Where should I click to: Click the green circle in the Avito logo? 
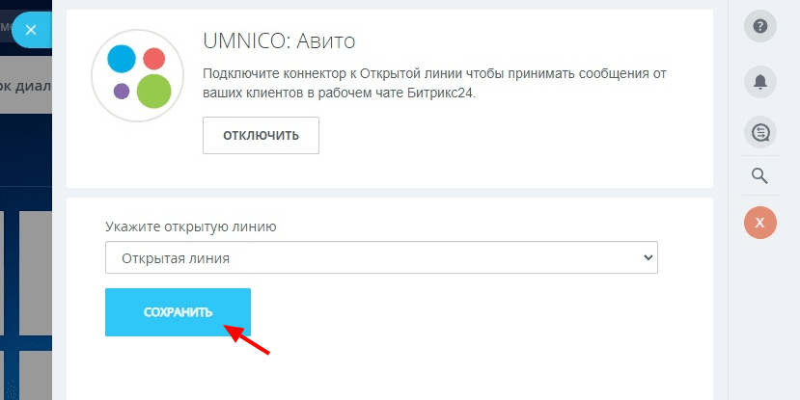tap(153, 91)
